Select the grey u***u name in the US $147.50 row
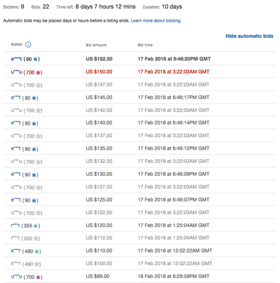This screenshot has width=280, height=283. click(x=16, y=84)
